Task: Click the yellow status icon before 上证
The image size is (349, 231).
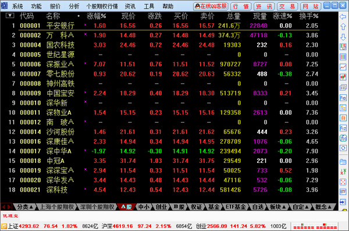Action: click(4, 226)
